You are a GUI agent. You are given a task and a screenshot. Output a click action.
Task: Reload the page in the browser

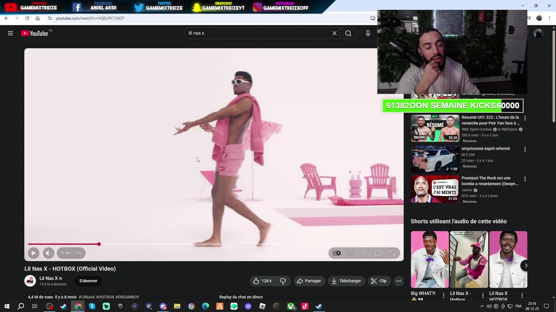27,18
